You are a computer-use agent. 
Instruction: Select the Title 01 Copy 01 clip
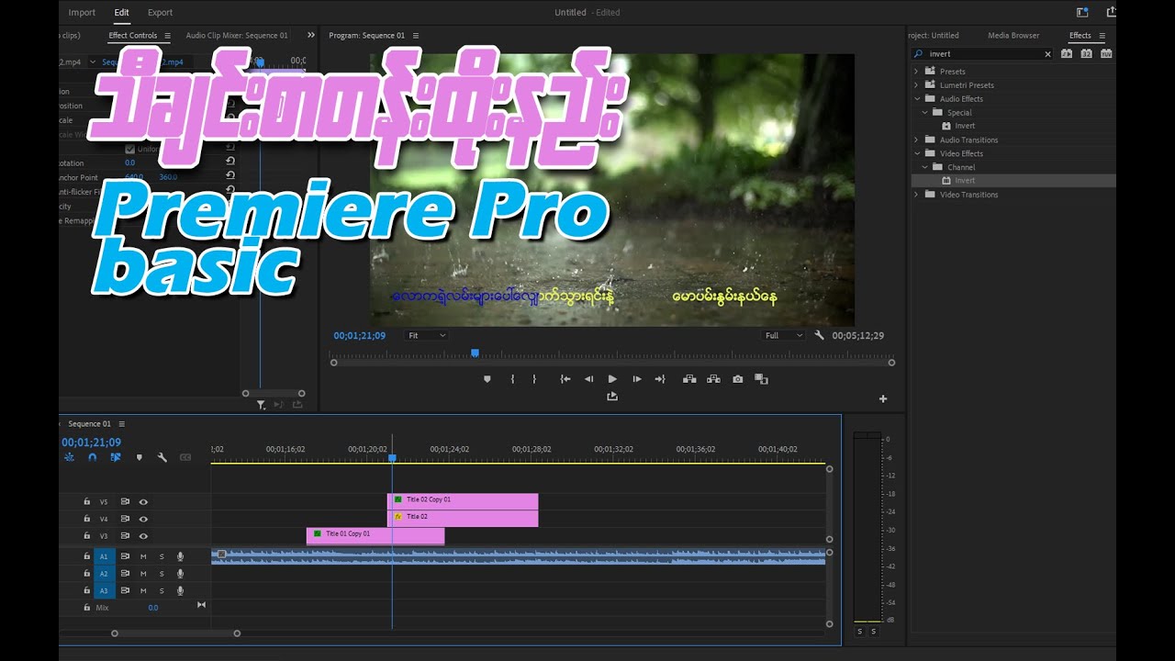tap(375, 535)
